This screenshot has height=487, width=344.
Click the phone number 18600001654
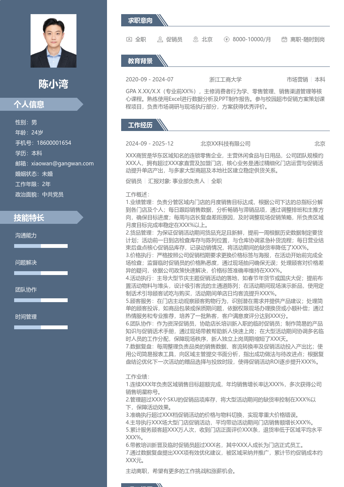point(55,142)
